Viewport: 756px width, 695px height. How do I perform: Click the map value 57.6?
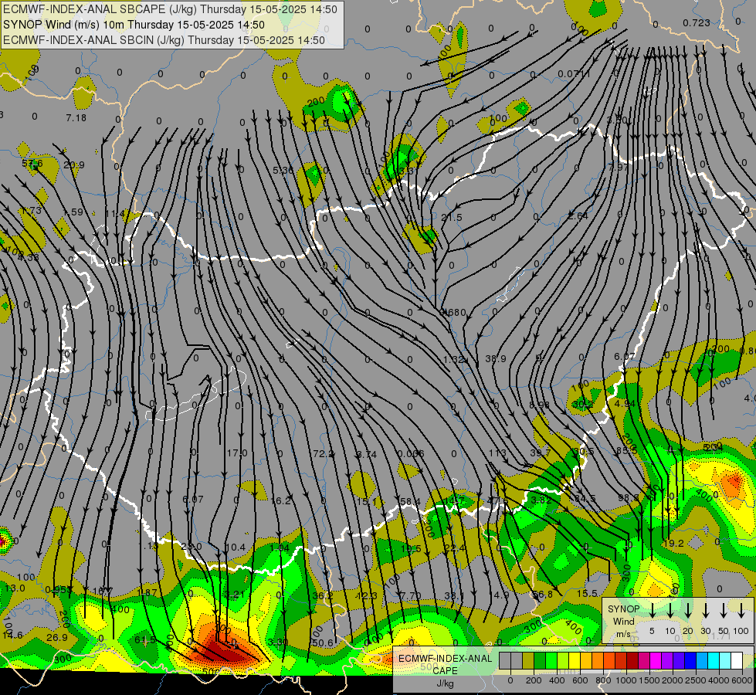(x=32, y=164)
